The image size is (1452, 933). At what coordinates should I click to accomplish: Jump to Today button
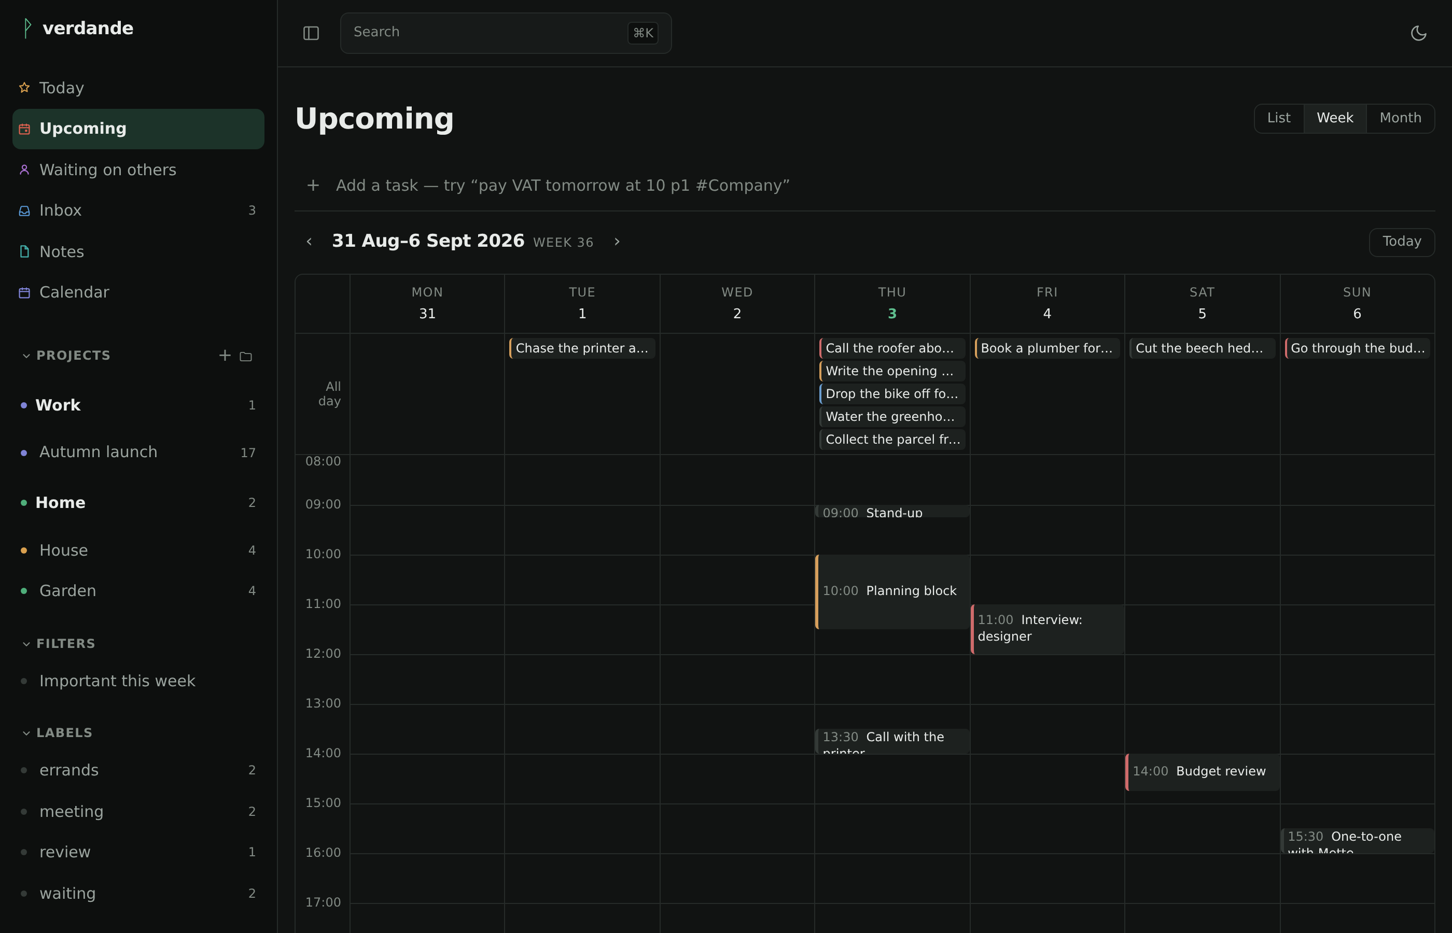coord(1401,242)
